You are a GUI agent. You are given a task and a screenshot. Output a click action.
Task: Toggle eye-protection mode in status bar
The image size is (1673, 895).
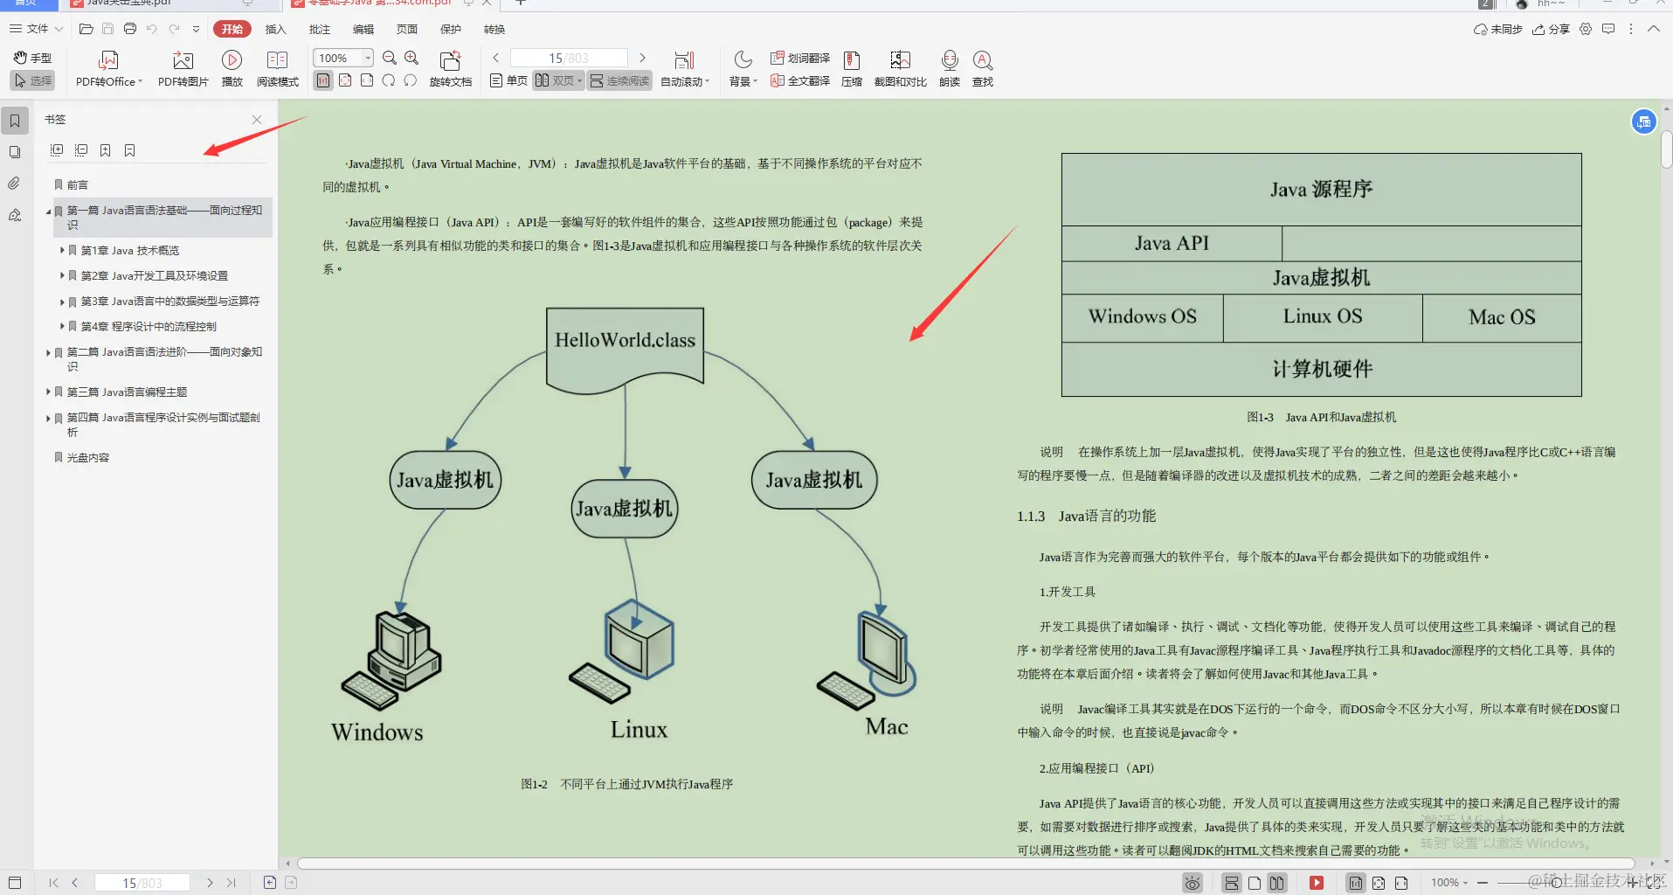point(1193,883)
